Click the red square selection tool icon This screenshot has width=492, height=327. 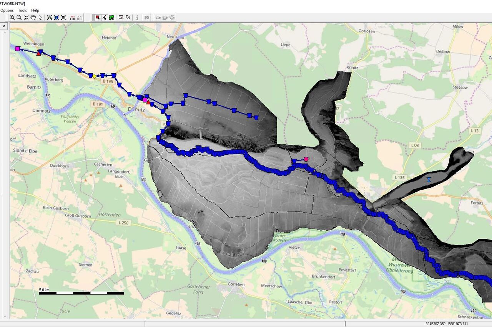coord(97,18)
